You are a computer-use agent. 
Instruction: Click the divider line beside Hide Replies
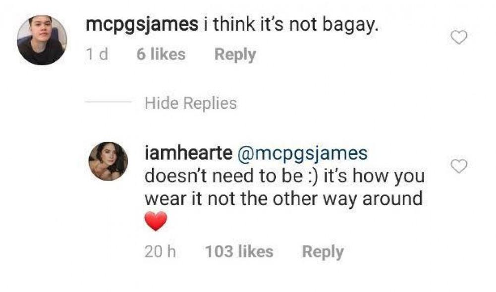click(108, 103)
